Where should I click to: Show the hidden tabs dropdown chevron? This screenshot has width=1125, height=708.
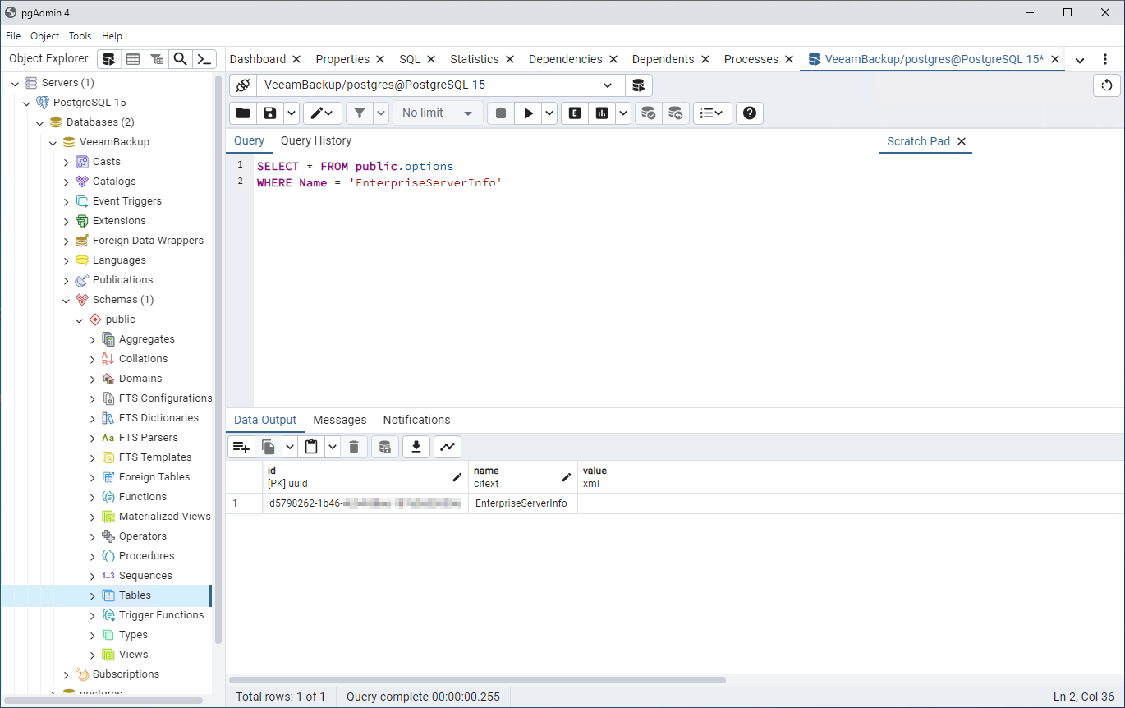pyautogui.click(x=1080, y=60)
